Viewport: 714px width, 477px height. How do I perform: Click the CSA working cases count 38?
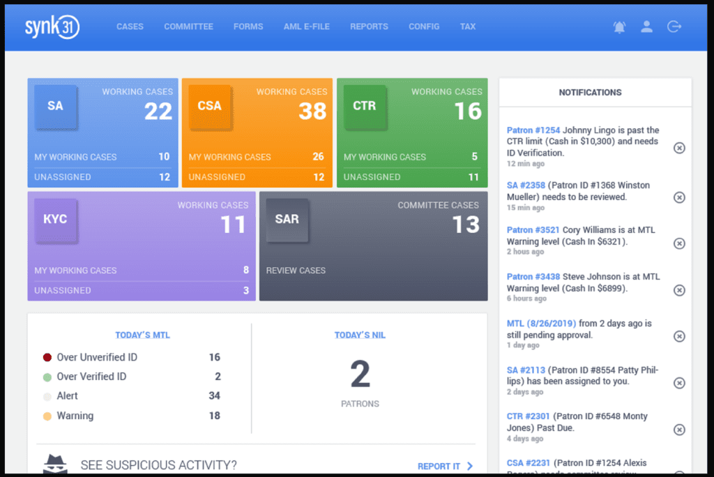[x=313, y=112]
